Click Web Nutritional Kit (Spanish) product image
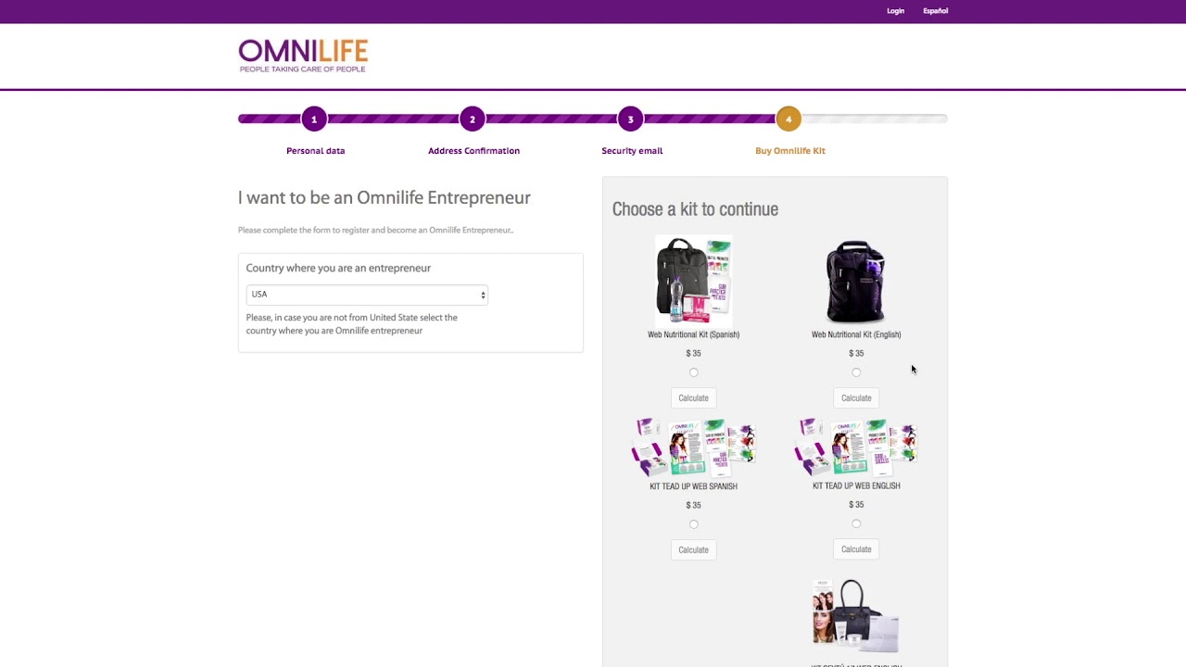This screenshot has height=667, width=1186. (694, 280)
